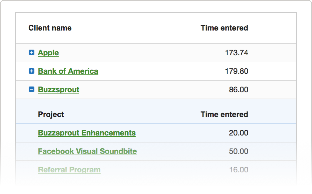Click the Client name column header
Screen dimensions: 312x194
50,28
